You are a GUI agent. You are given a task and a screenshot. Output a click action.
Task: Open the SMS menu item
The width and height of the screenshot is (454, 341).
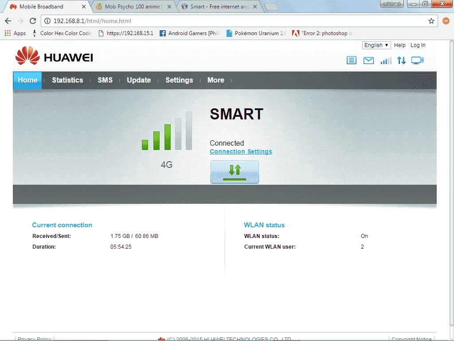105,80
